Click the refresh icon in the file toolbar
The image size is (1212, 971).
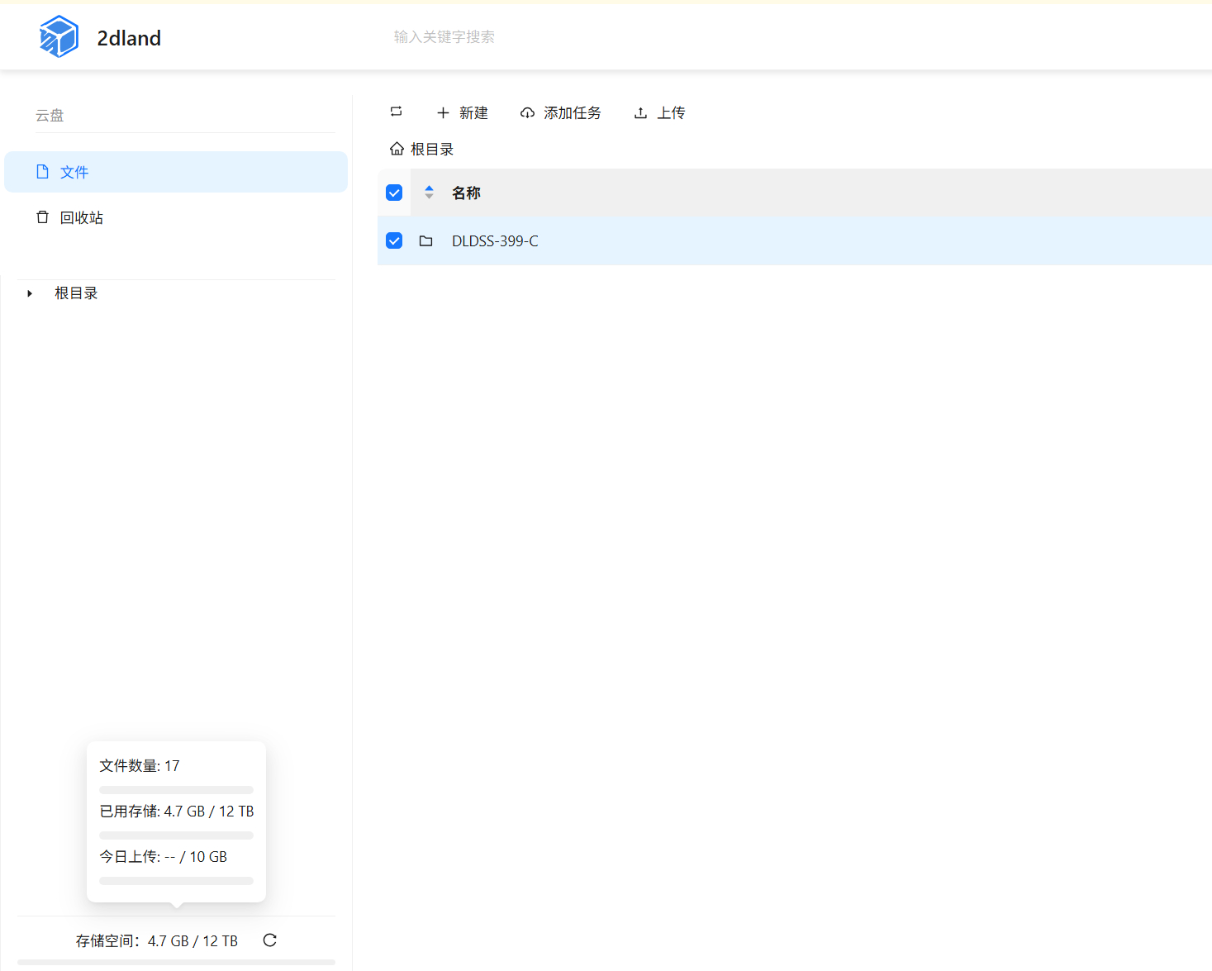[x=396, y=112]
